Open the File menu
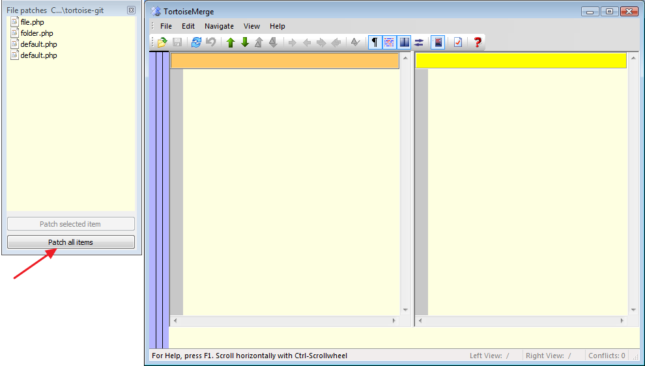 click(166, 26)
